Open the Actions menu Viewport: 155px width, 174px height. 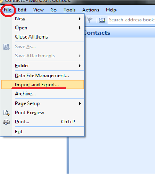coord(91,10)
